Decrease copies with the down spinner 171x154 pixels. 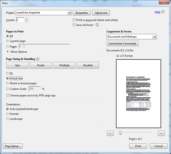pos(27,21)
